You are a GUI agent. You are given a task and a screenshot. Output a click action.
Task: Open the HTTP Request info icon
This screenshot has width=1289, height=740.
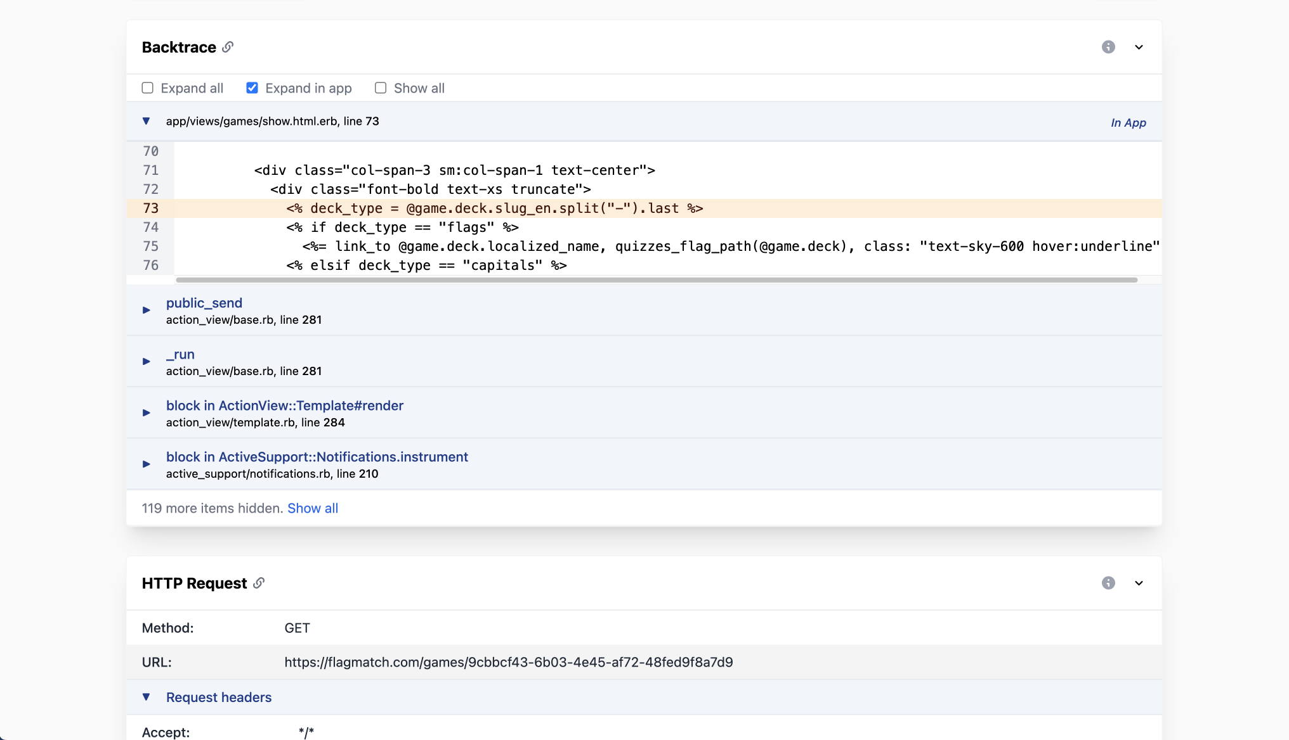[1108, 583]
